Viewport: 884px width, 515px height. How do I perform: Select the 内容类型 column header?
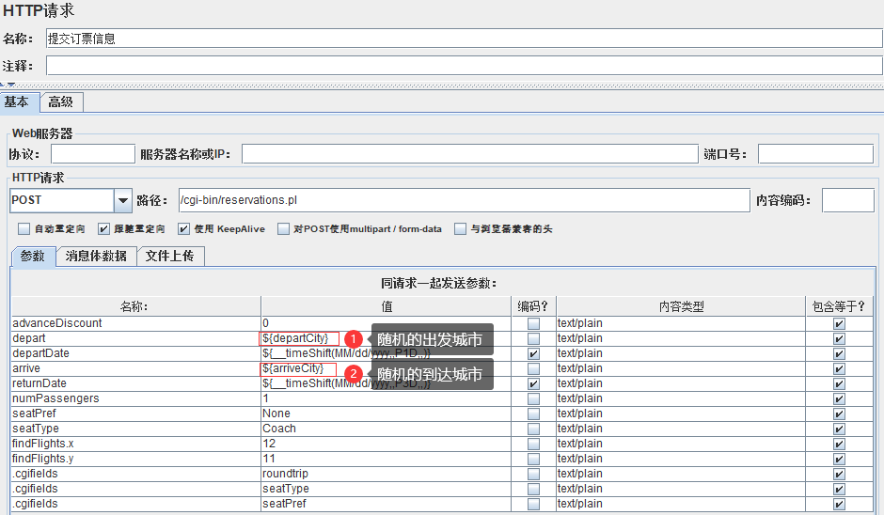tap(681, 306)
